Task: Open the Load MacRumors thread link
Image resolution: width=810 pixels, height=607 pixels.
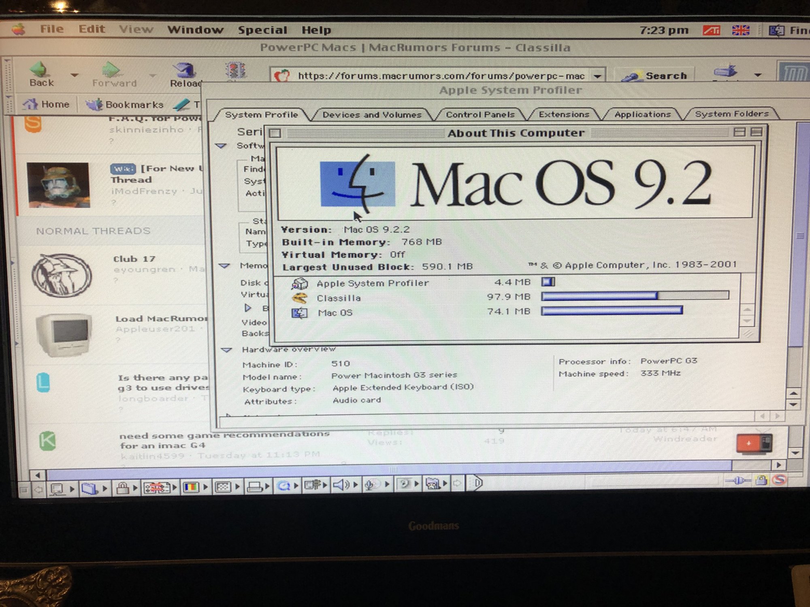Action: coord(161,319)
